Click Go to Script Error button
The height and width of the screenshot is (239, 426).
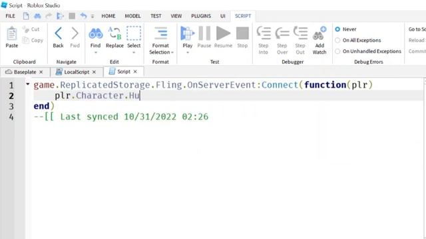point(417,29)
